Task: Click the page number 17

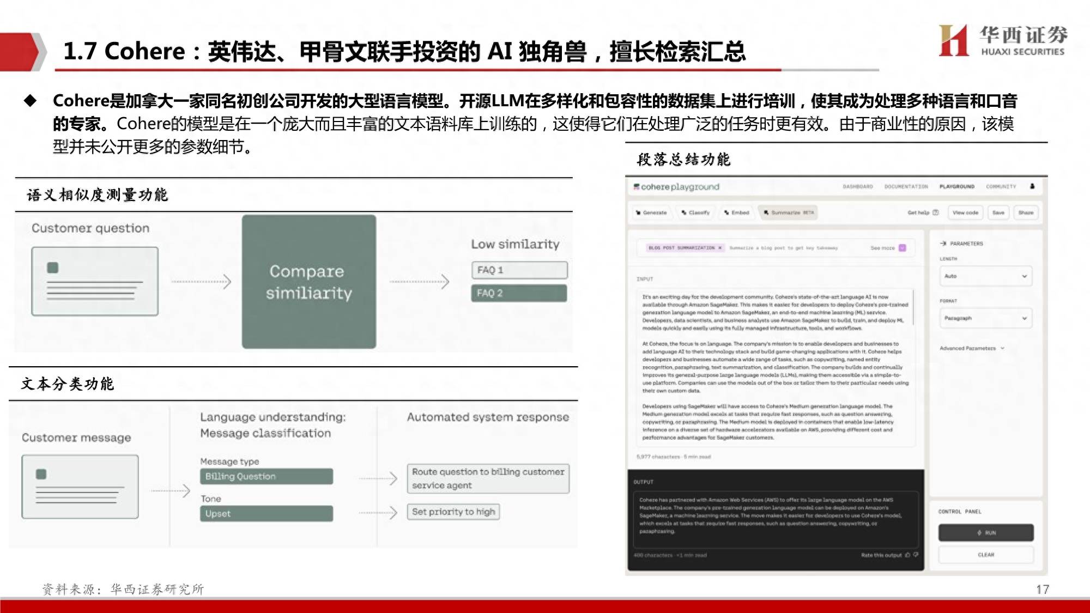Action: coord(1043,590)
